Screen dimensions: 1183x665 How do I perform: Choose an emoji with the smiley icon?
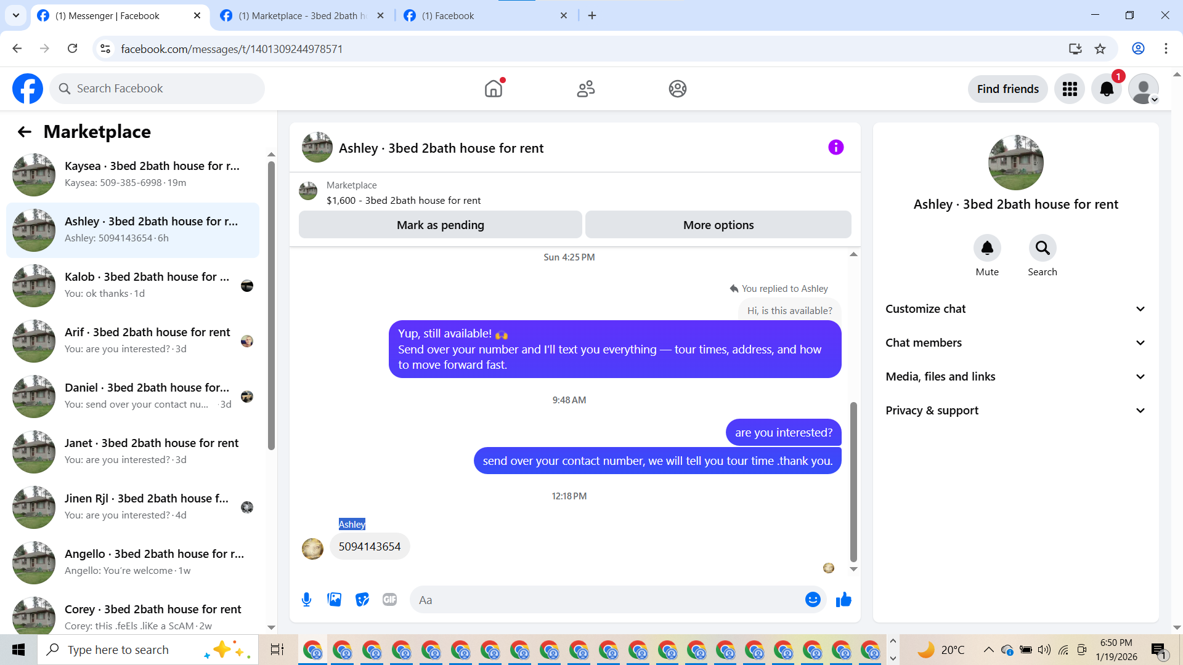[813, 600]
